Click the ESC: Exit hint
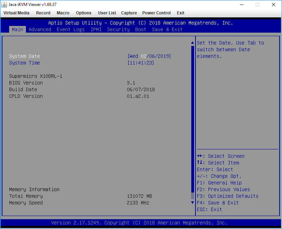The image size is (282, 229). 209,209
